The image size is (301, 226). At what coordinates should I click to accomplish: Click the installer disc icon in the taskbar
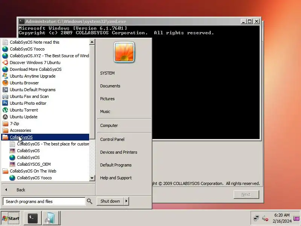coord(50,218)
